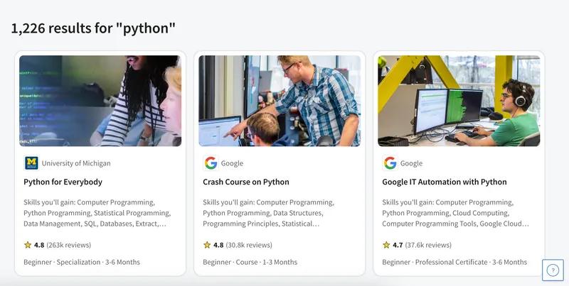Open the Crash Course on Python thumbnail image

[280, 101]
